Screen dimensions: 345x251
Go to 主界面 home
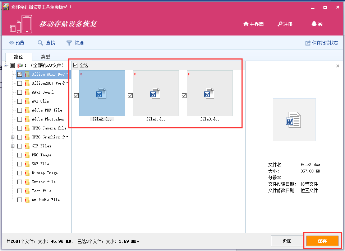[253, 24]
